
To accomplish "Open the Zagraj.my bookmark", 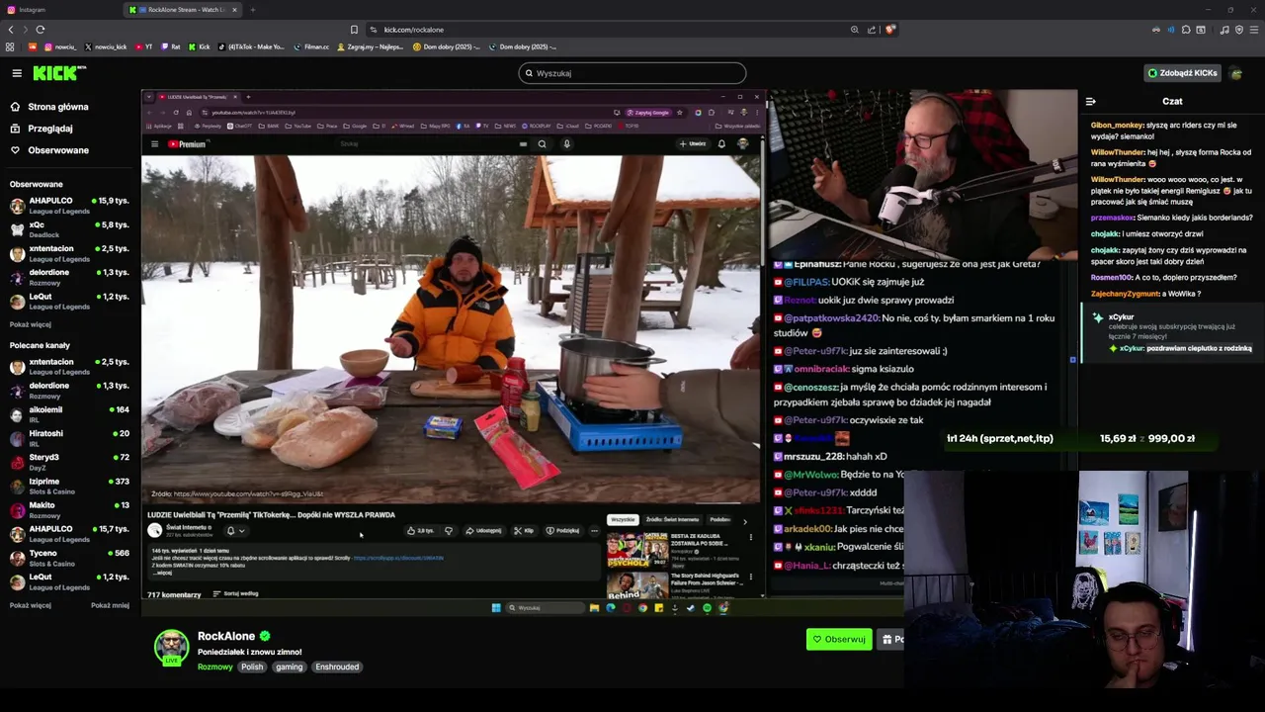I will (370, 46).
